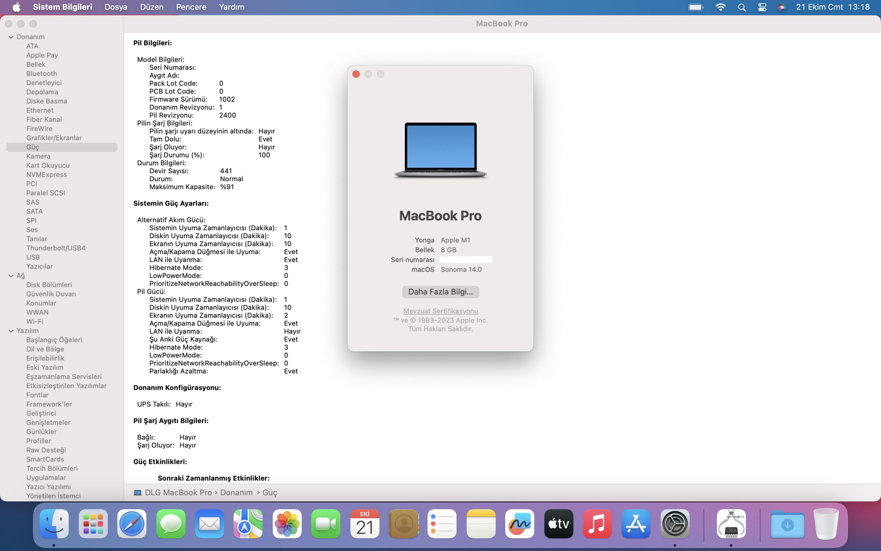Click the Devir Sayısı 441 value
This screenshot has width=881, height=551.
226,171
